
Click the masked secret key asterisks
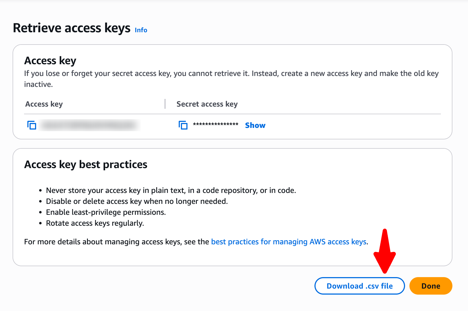pyautogui.click(x=216, y=125)
